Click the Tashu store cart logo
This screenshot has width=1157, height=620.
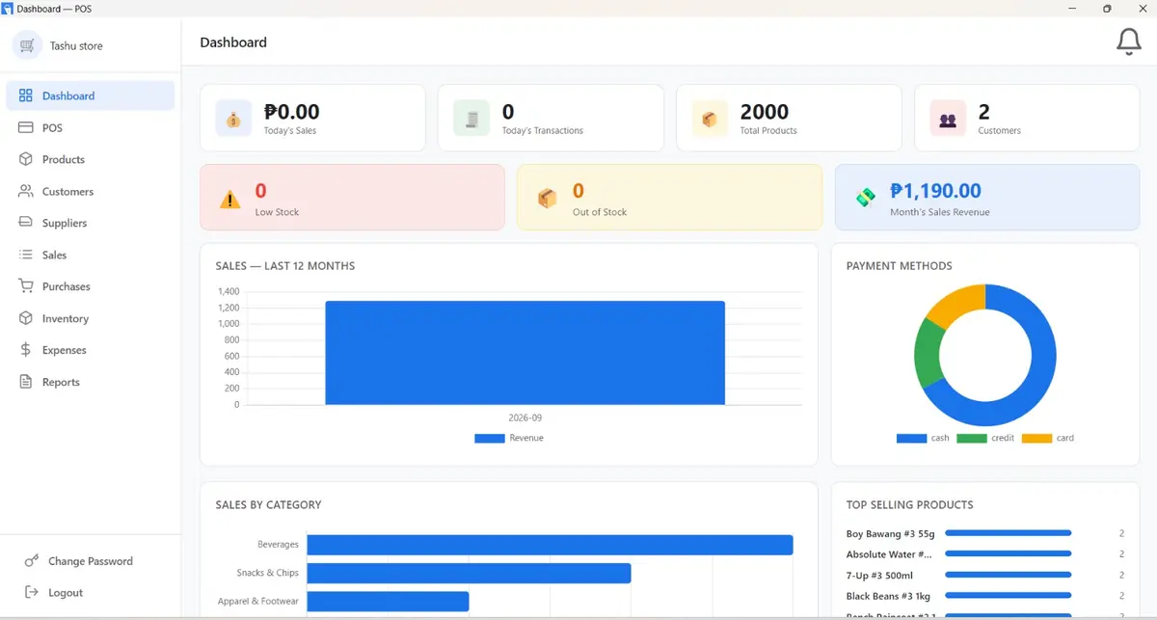26,45
